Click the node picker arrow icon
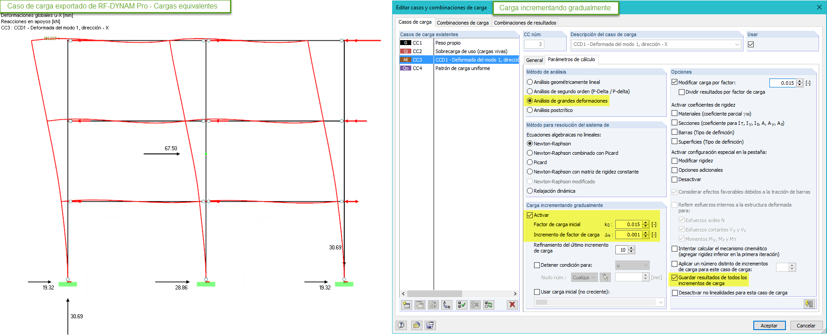This screenshot has height=335, width=827. click(x=605, y=277)
